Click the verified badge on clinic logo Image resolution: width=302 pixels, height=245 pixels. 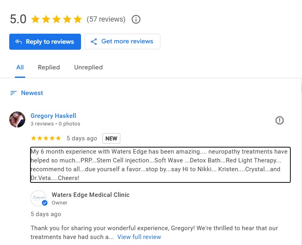point(45,203)
